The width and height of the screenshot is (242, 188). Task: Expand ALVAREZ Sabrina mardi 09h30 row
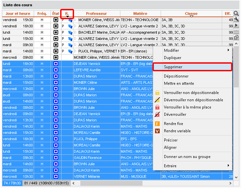click(75, 45)
